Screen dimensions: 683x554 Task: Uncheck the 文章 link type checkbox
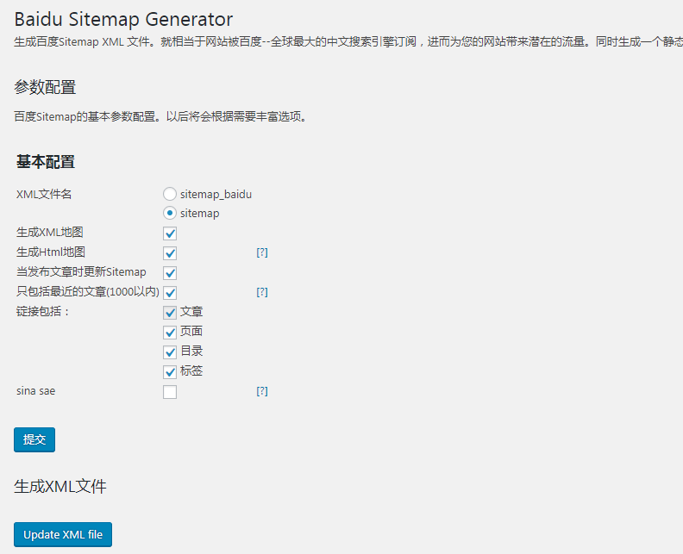(x=170, y=313)
